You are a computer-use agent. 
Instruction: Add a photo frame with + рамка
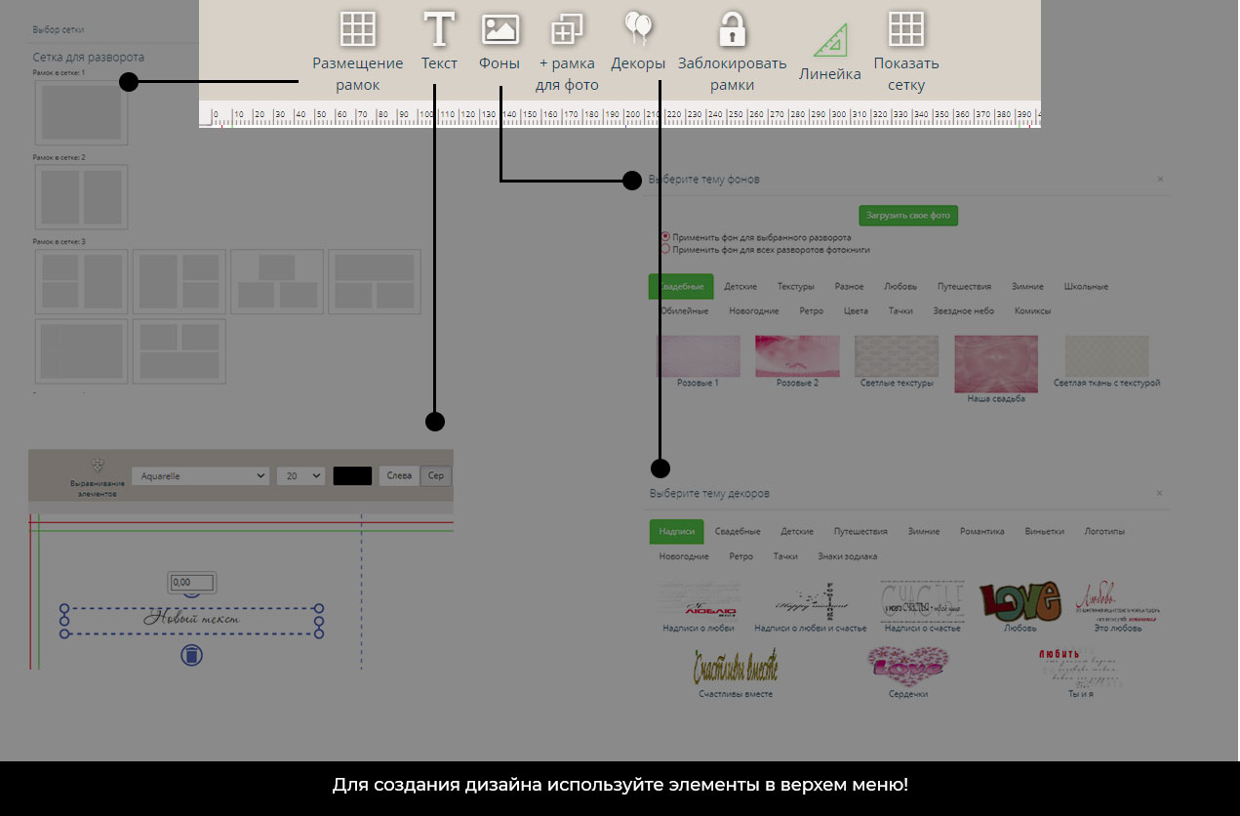point(567,29)
